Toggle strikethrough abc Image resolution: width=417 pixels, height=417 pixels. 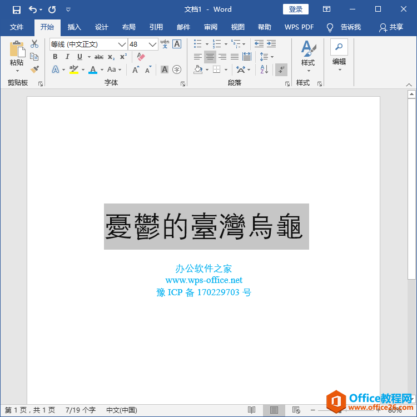pyautogui.click(x=99, y=57)
